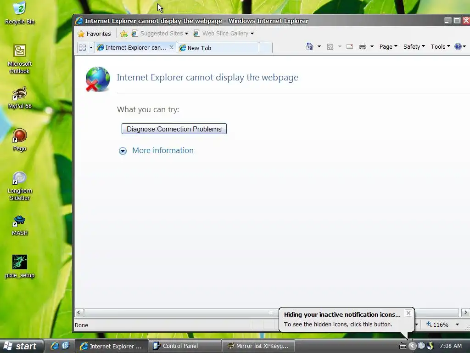This screenshot has height=353, width=470.
Task: Click the second Quick Launch icon
Action: click(66, 346)
